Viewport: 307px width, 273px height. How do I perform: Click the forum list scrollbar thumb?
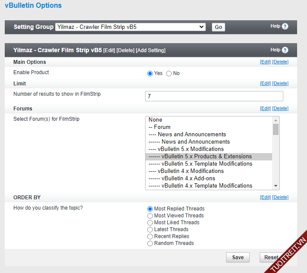point(276,129)
